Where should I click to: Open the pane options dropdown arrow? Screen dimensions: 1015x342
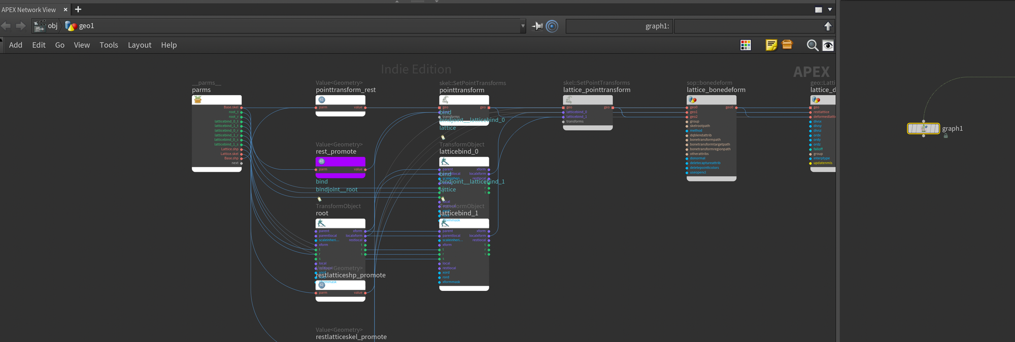[830, 10]
